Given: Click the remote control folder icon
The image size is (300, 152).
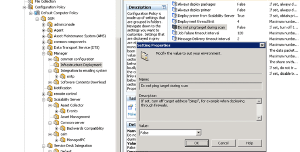Looking at the screenshot, I should (x=50, y=94).
